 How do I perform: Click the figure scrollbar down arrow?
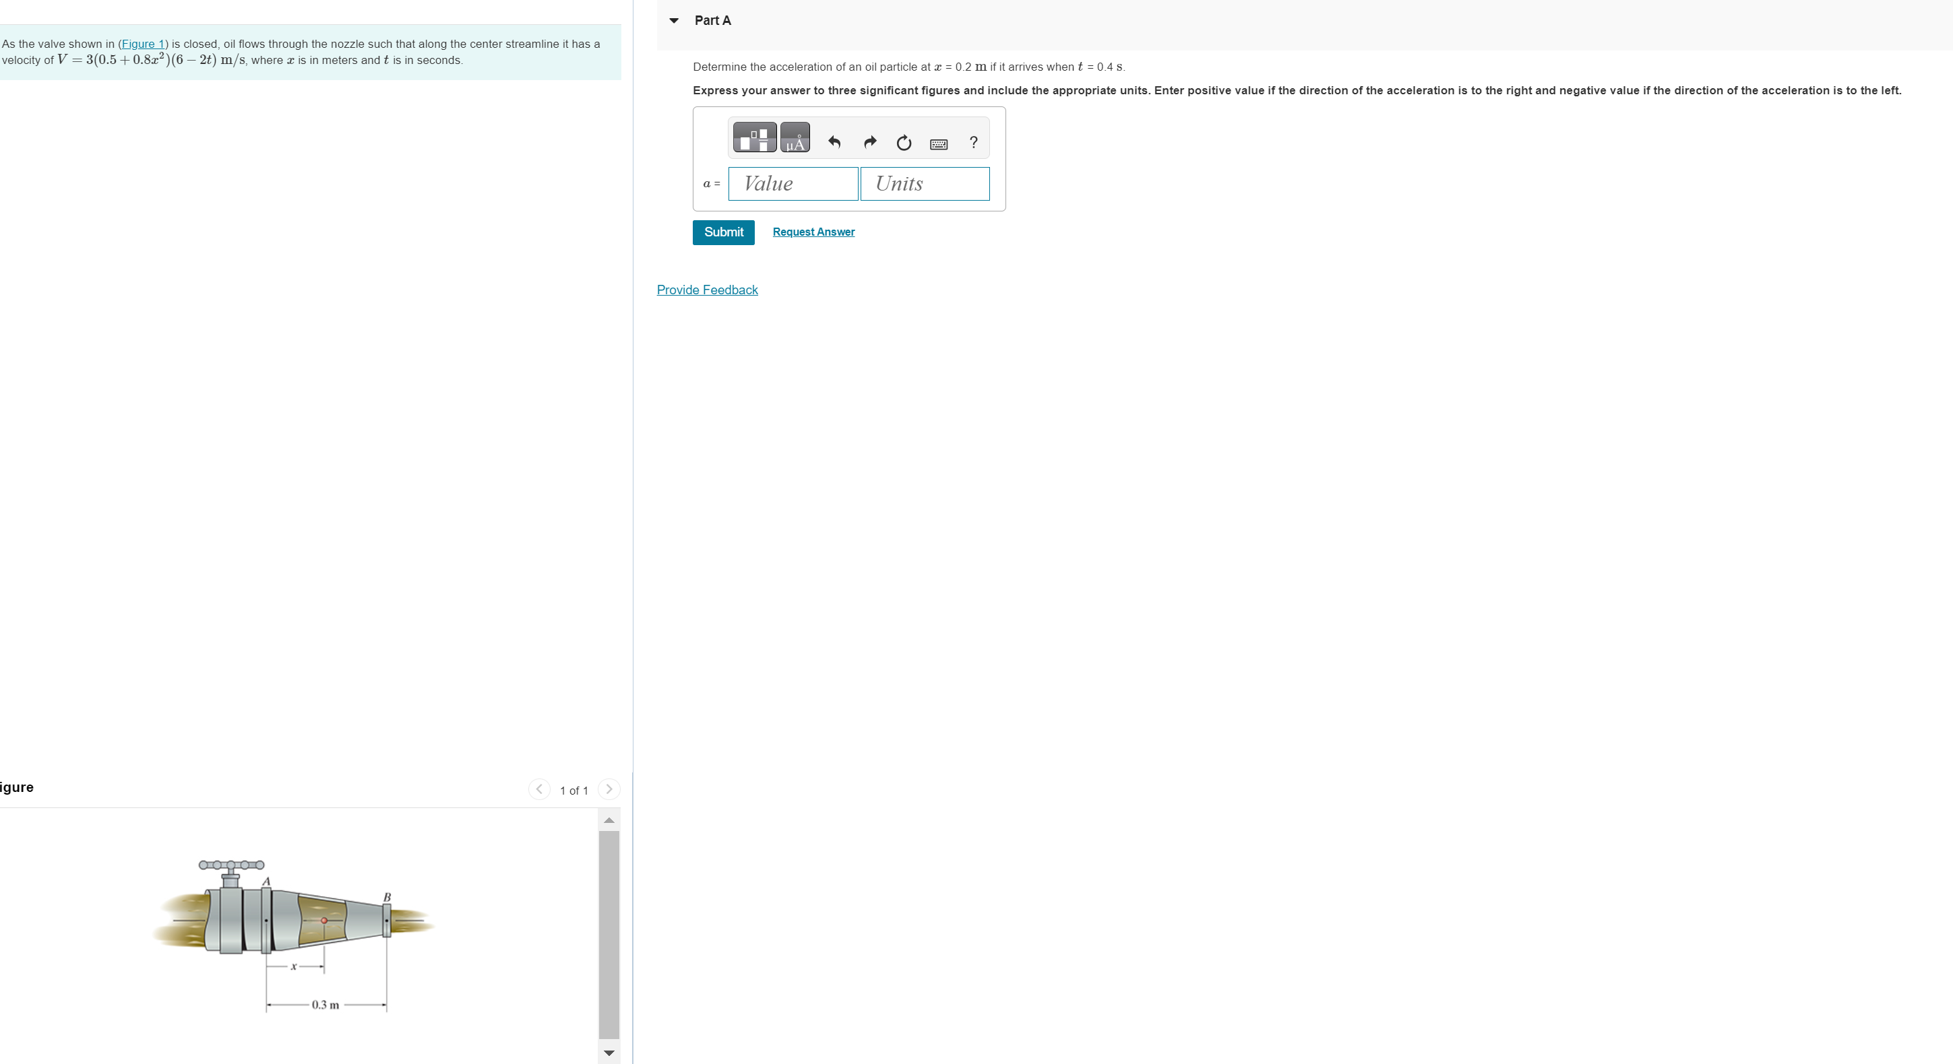(x=609, y=1053)
